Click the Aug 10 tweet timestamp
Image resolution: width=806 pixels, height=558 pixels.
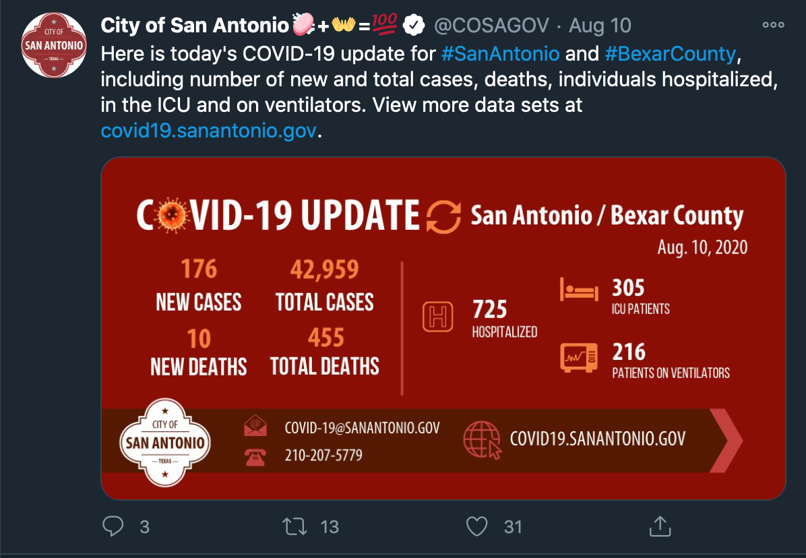pyautogui.click(x=600, y=26)
